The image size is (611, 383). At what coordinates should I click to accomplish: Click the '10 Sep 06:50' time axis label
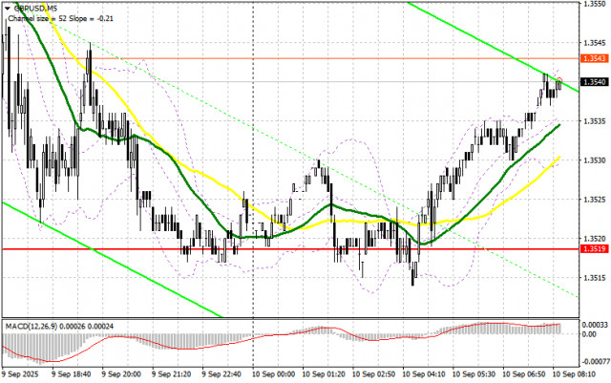[x=524, y=374]
